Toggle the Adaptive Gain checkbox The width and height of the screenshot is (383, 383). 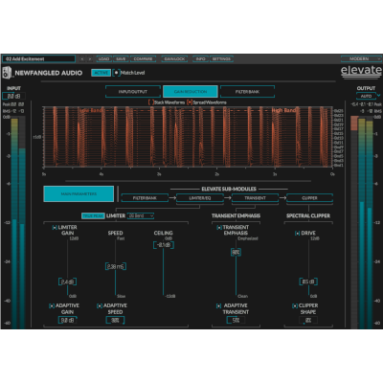tap(52, 306)
